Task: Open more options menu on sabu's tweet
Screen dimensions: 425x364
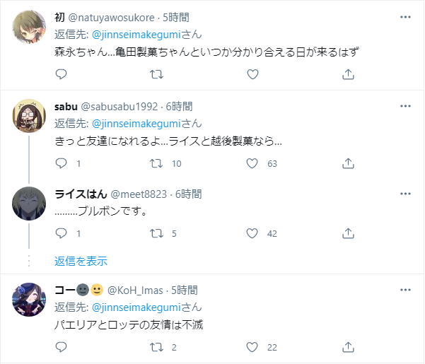Action: click(405, 106)
